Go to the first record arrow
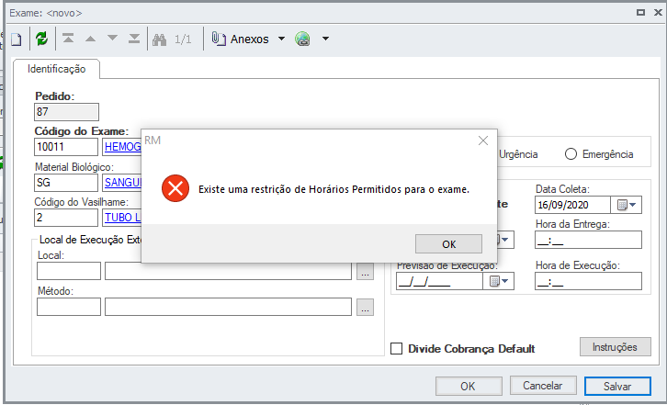The height and width of the screenshot is (405, 667). (69, 39)
